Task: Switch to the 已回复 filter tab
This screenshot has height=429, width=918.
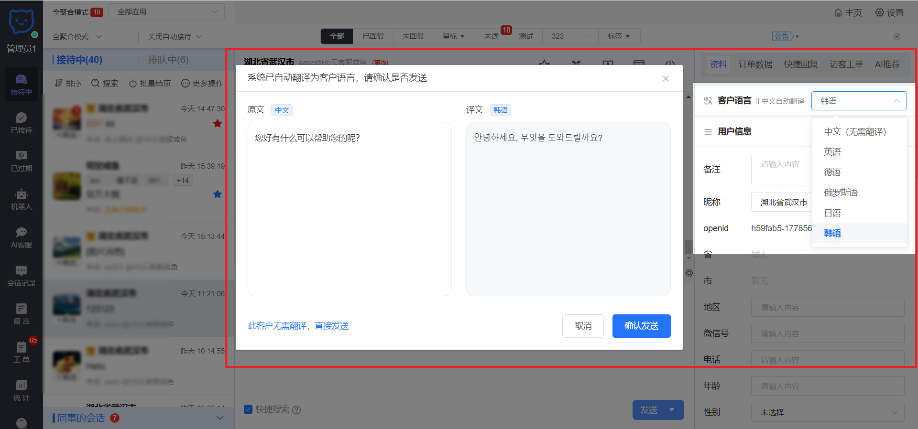Action: click(373, 36)
